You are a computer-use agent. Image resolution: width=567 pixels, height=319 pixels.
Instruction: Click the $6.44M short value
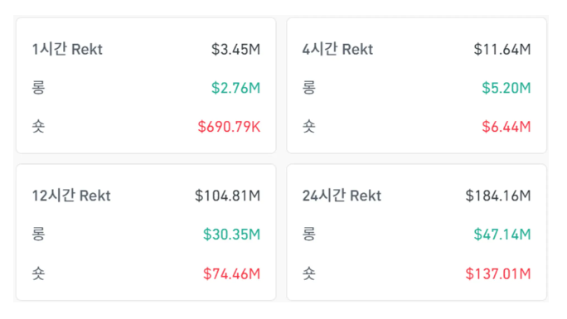click(x=506, y=127)
